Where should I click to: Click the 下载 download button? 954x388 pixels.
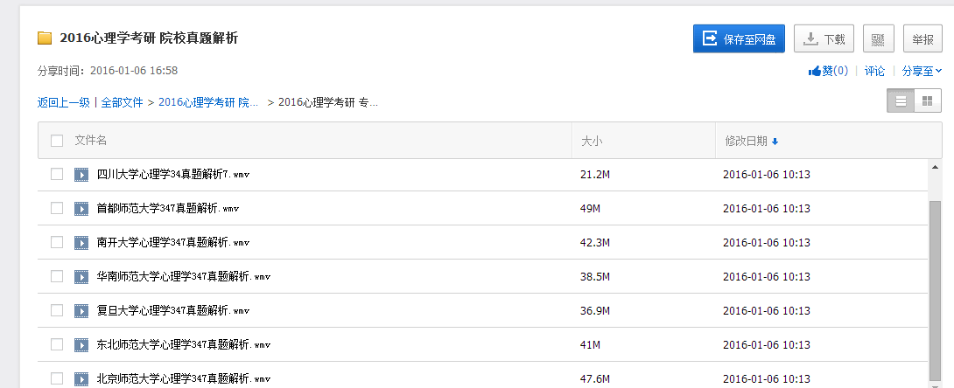824,38
